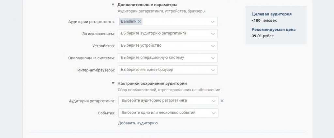The width and height of the screenshot is (334, 138).
Task: Open the Аудитории ретаргетинга chevron arrow
Action: point(213,22)
